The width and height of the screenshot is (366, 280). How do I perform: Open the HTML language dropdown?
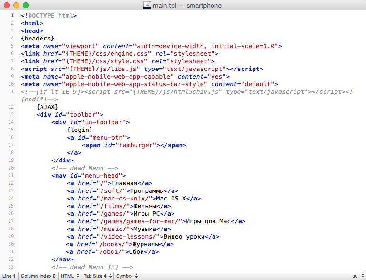[x=70, y=276]
